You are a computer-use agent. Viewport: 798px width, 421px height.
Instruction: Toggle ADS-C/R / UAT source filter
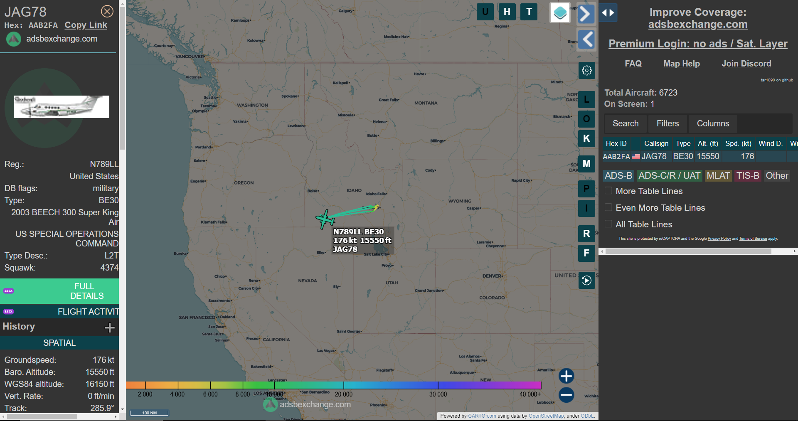click(x=669, y=176)
